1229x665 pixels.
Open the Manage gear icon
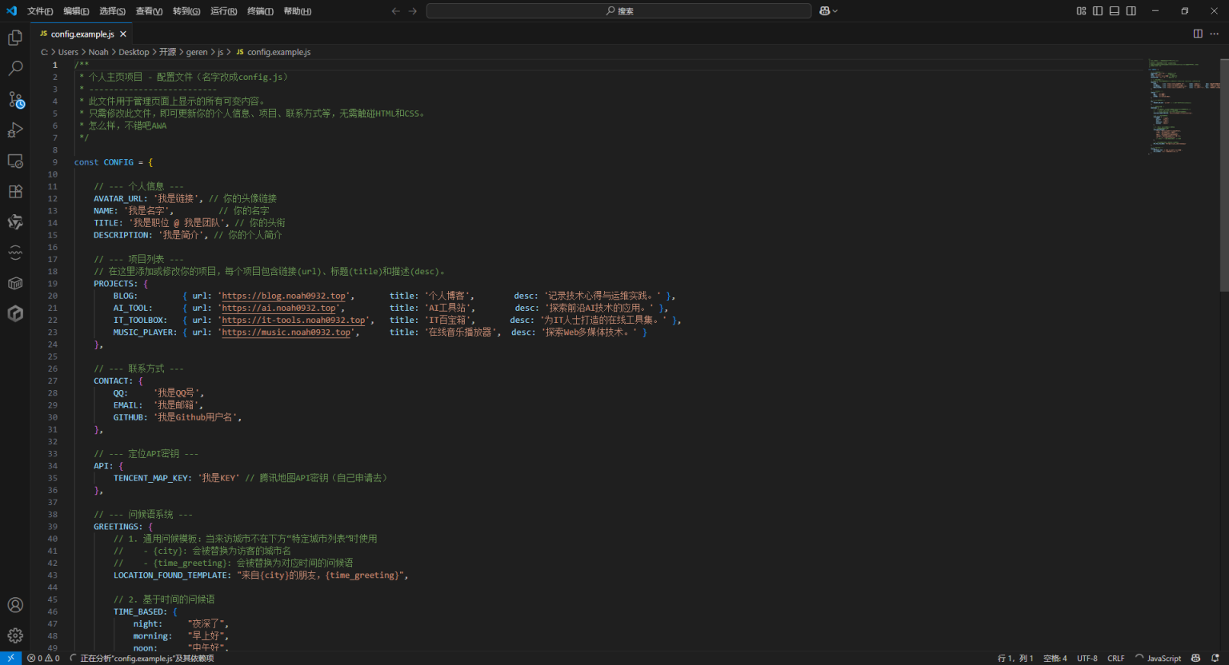pos(15,635)
